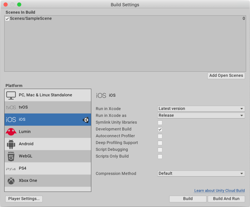Click the PS4 logo icon
The image size is (250, 207).
(x=11, y=169)
